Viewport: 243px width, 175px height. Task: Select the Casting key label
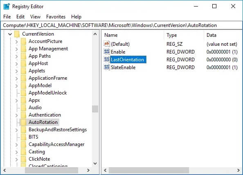point(37,152)
